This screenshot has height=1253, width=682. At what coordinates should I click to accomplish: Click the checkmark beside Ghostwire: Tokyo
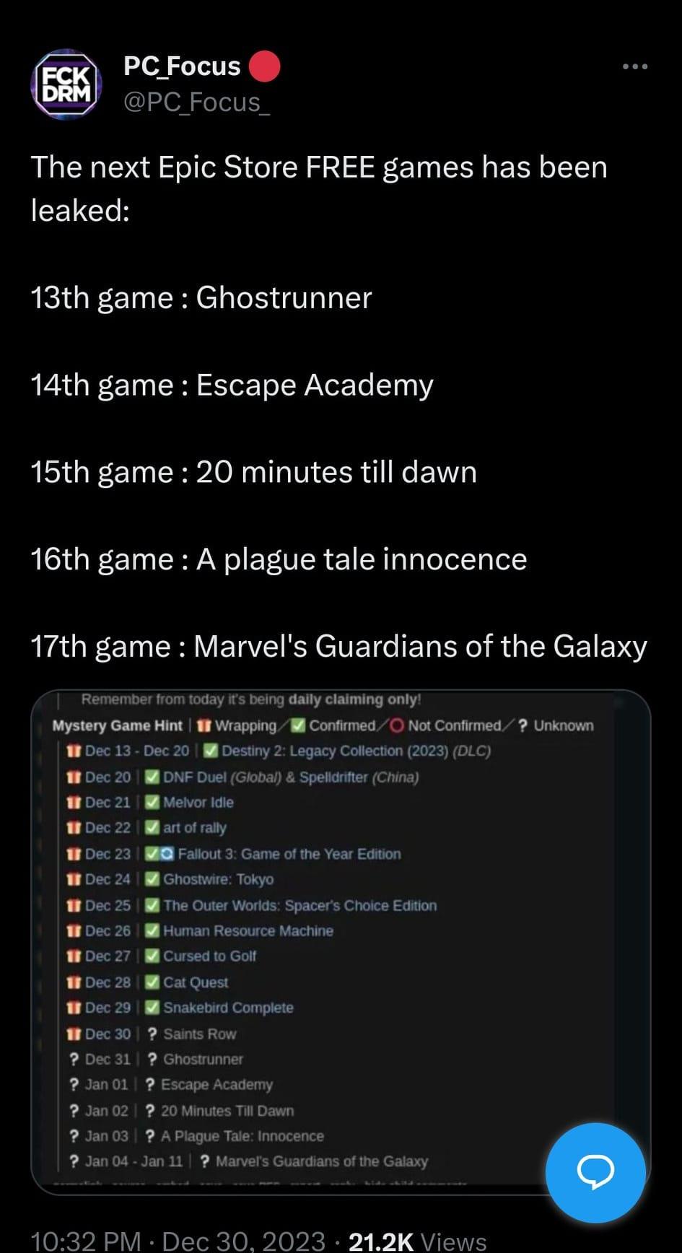[x=152, y=879]
